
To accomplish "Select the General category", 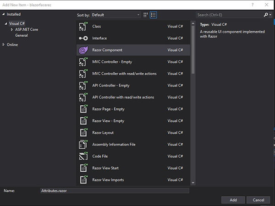I will [22, 35].
